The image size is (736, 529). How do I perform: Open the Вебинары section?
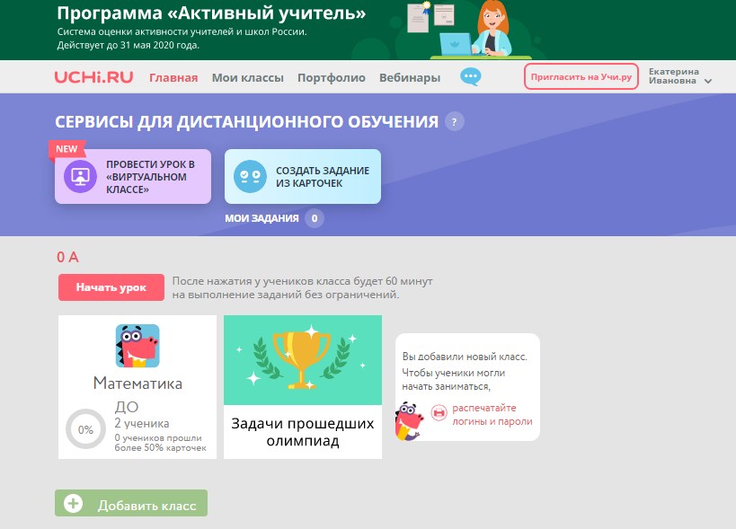(x=410, y=78)
